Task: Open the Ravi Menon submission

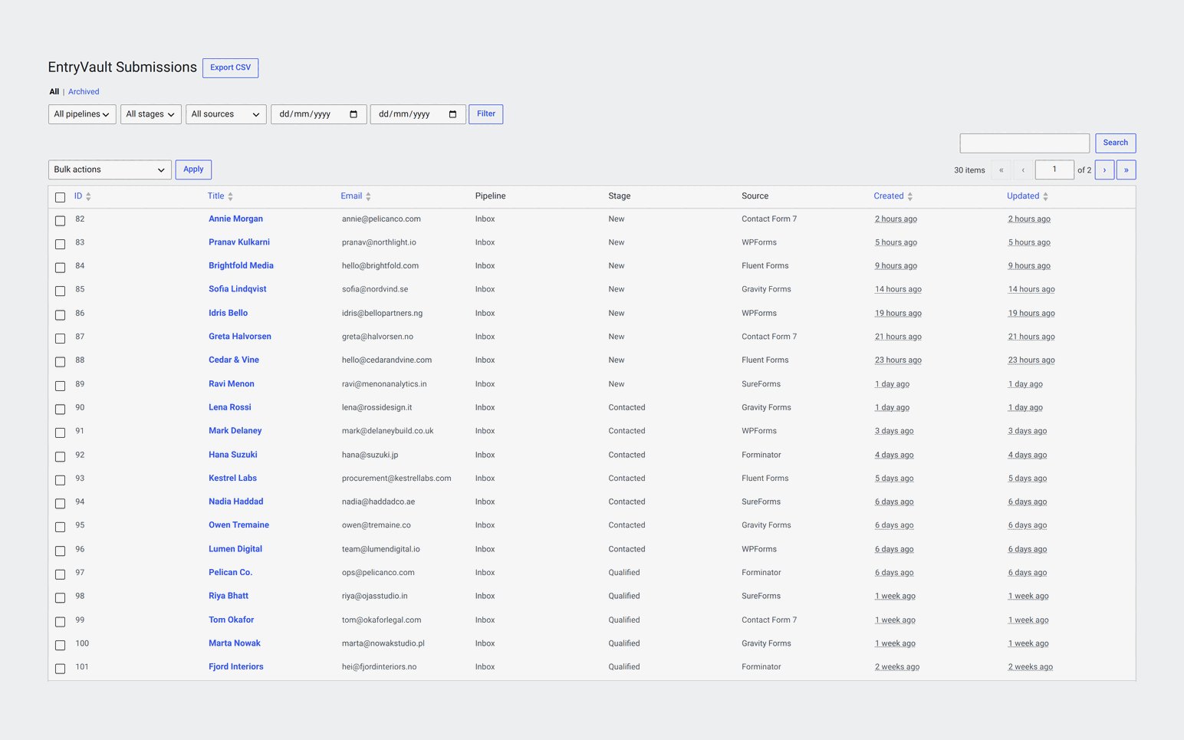Action: [x=231, y=383]
